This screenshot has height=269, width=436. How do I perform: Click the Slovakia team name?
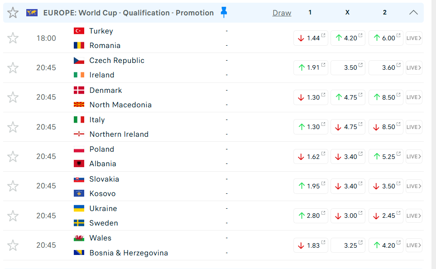[104, 179]
